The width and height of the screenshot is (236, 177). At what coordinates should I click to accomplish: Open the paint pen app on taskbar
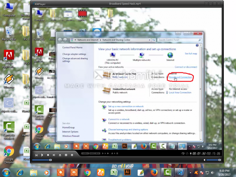pos(141,173)
